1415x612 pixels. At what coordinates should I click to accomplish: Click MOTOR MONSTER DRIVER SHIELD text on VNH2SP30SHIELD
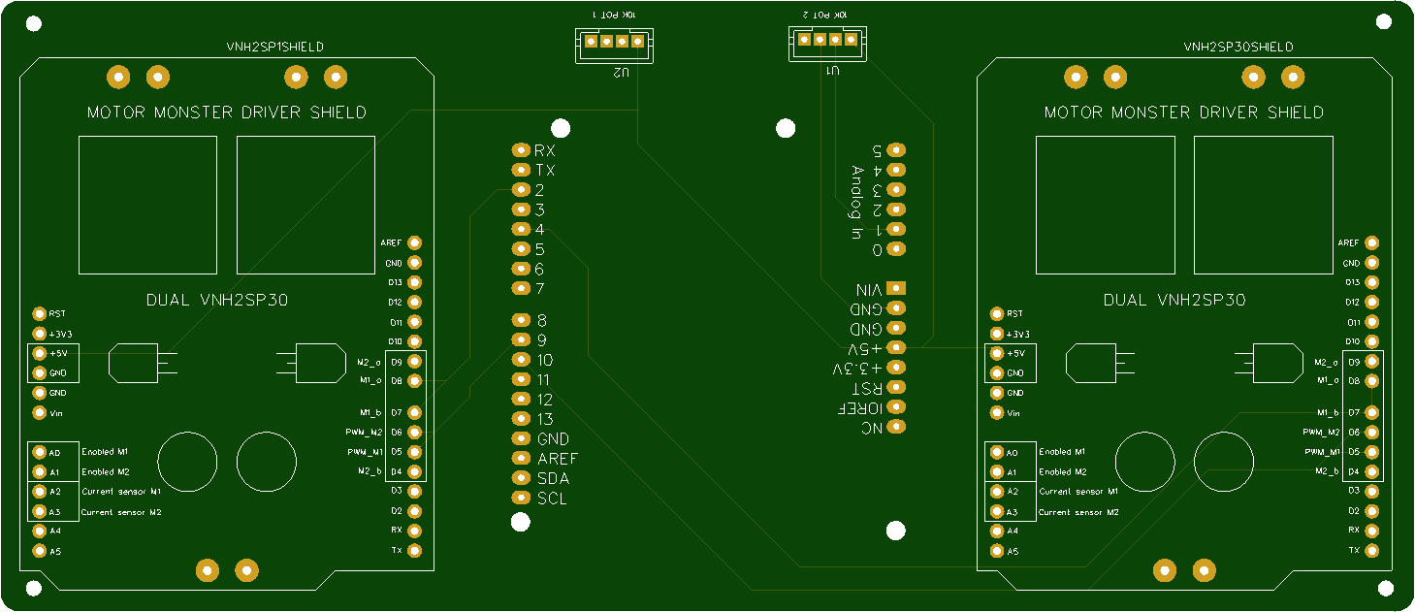(x=1184, y=113)
